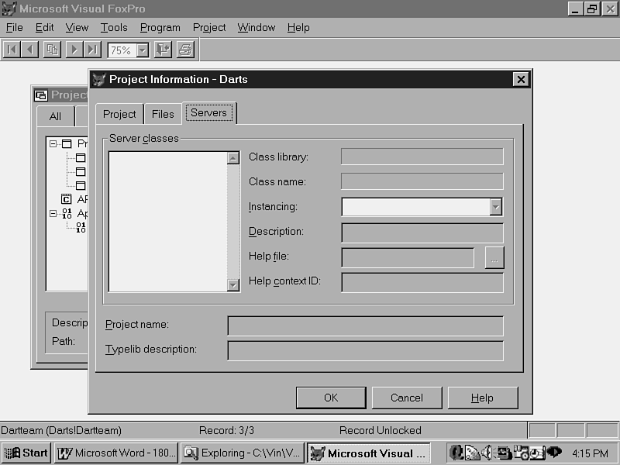Click the Close Preview door icon
Image resolution: width=620 pixels, height=465 pixels.
163,50
